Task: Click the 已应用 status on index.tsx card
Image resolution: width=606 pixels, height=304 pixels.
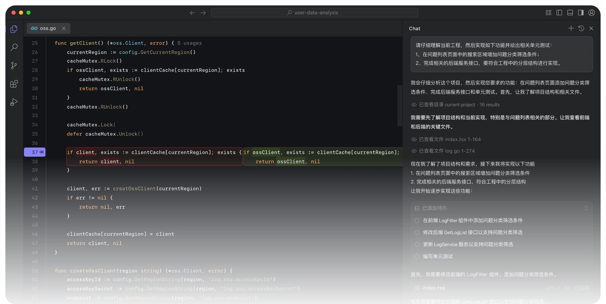Action: (x=582, y=288)
